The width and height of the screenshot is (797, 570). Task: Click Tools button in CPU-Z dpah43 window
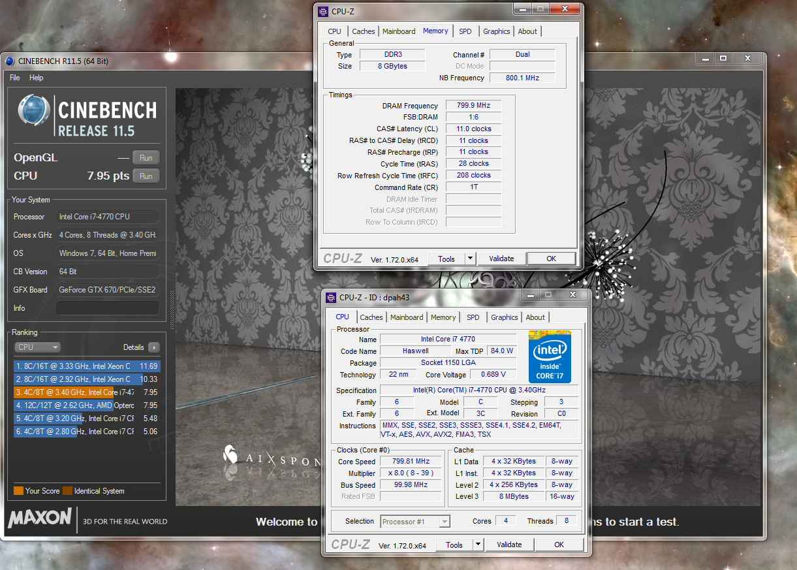click(x=454, y=545)
